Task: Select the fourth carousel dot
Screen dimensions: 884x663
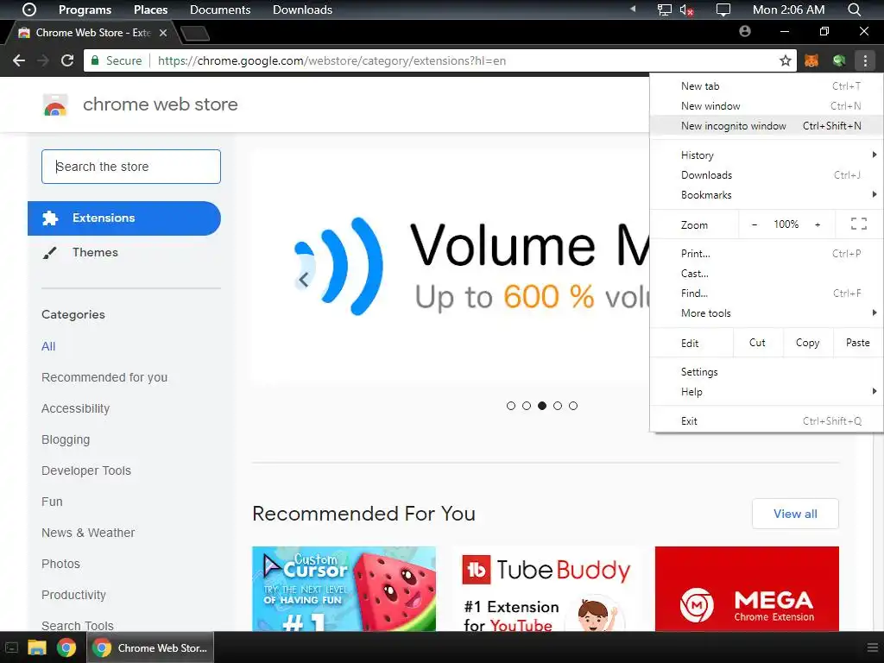Action: 558,406
